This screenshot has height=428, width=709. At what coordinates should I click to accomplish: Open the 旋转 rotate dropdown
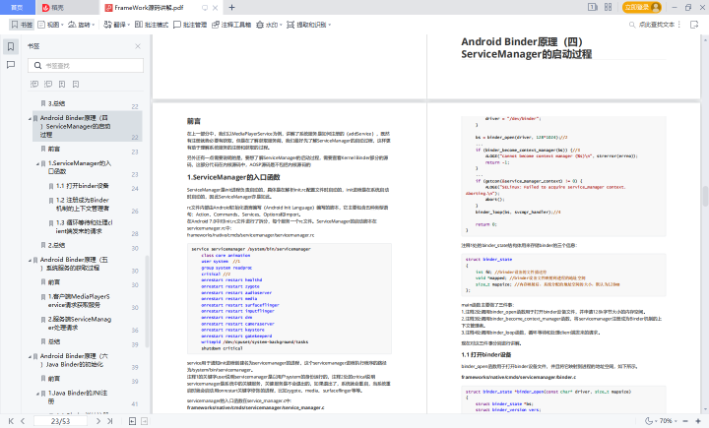pos(82,25)
